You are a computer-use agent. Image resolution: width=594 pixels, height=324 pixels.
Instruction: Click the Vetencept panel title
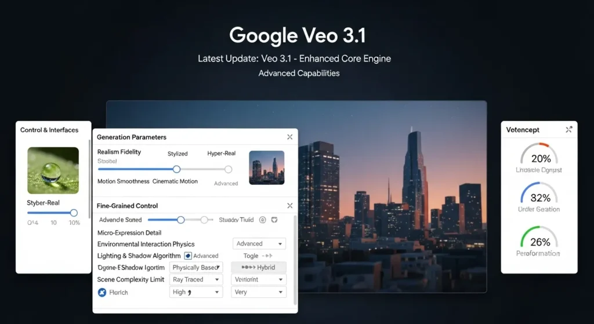pyautogui.click(x=523, y=130)
